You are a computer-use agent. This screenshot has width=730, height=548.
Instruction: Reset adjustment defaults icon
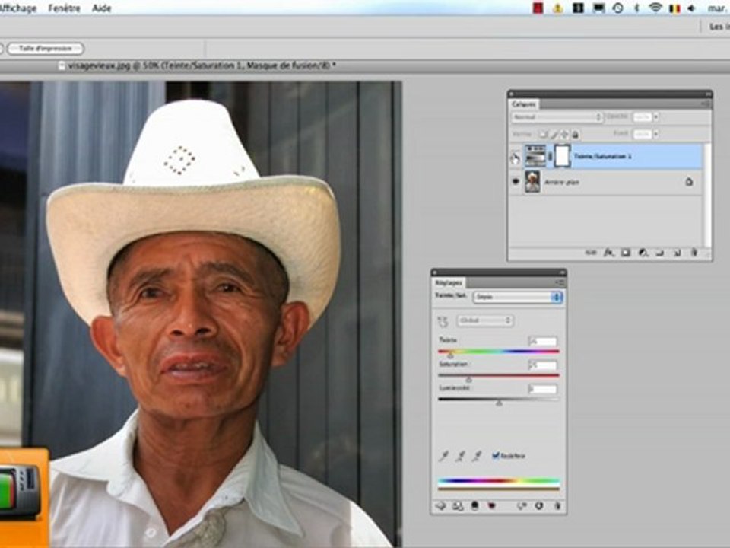point(538,505)
